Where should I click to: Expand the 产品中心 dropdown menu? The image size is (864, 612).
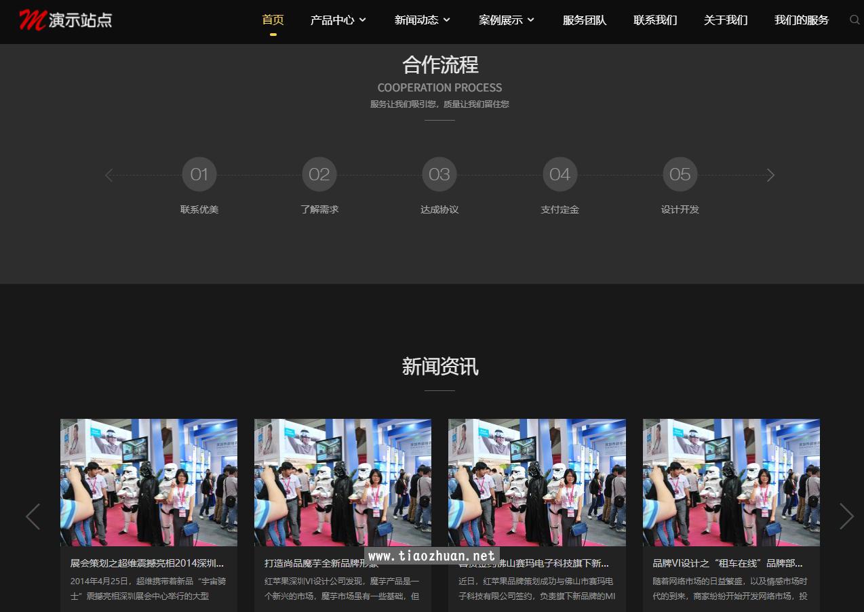coord(338,20)
